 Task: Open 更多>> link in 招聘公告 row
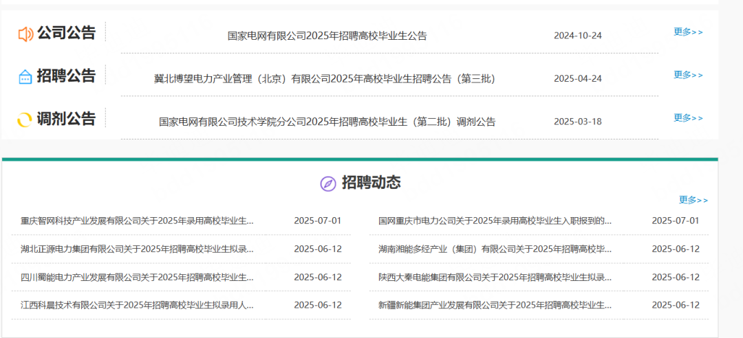688,75
